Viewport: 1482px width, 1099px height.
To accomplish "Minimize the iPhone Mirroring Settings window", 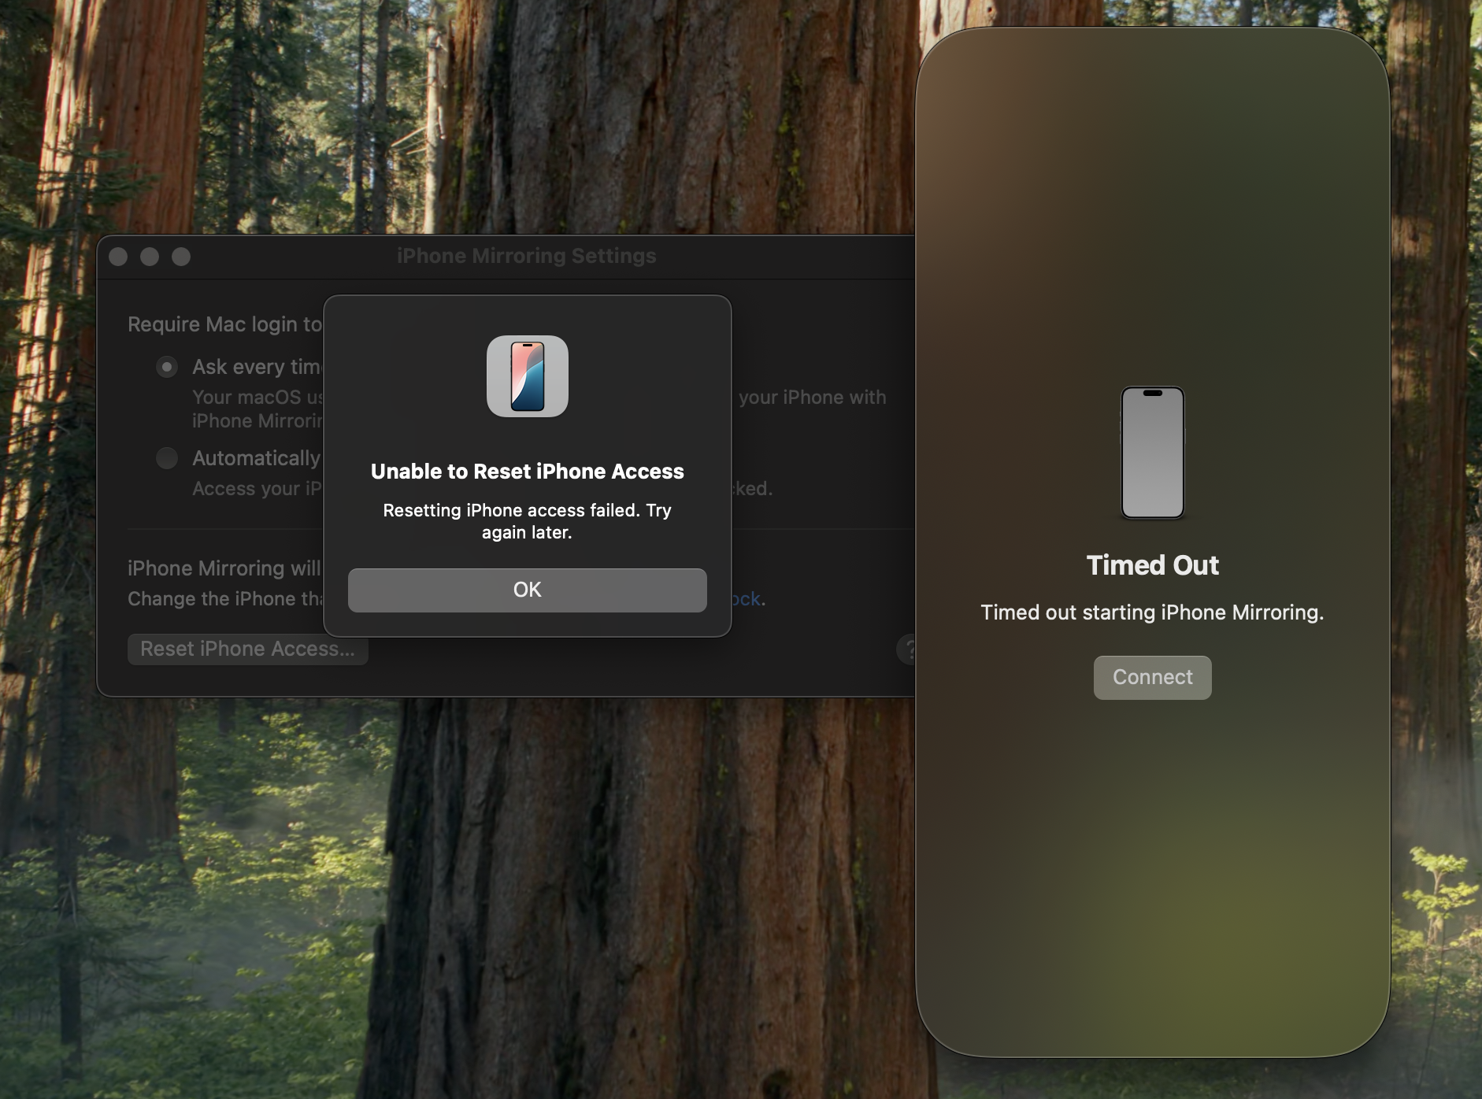I will 150,257.
